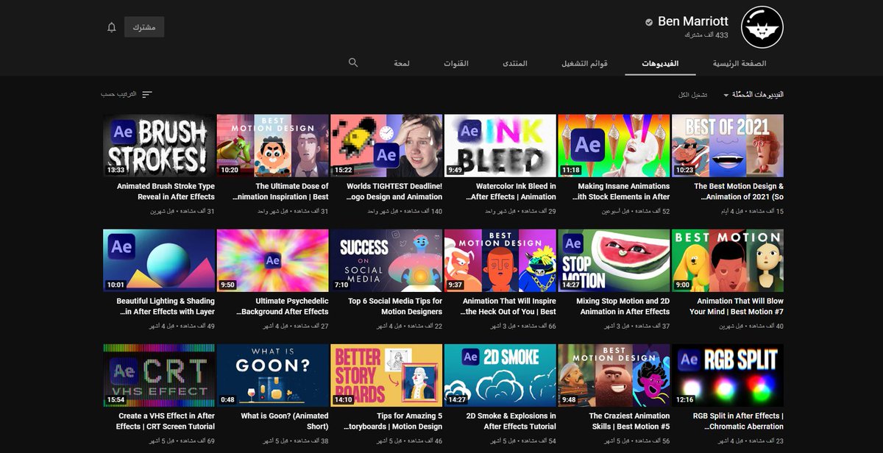Switch to the Channels tab
883x453 pixels.
(456, 64)
